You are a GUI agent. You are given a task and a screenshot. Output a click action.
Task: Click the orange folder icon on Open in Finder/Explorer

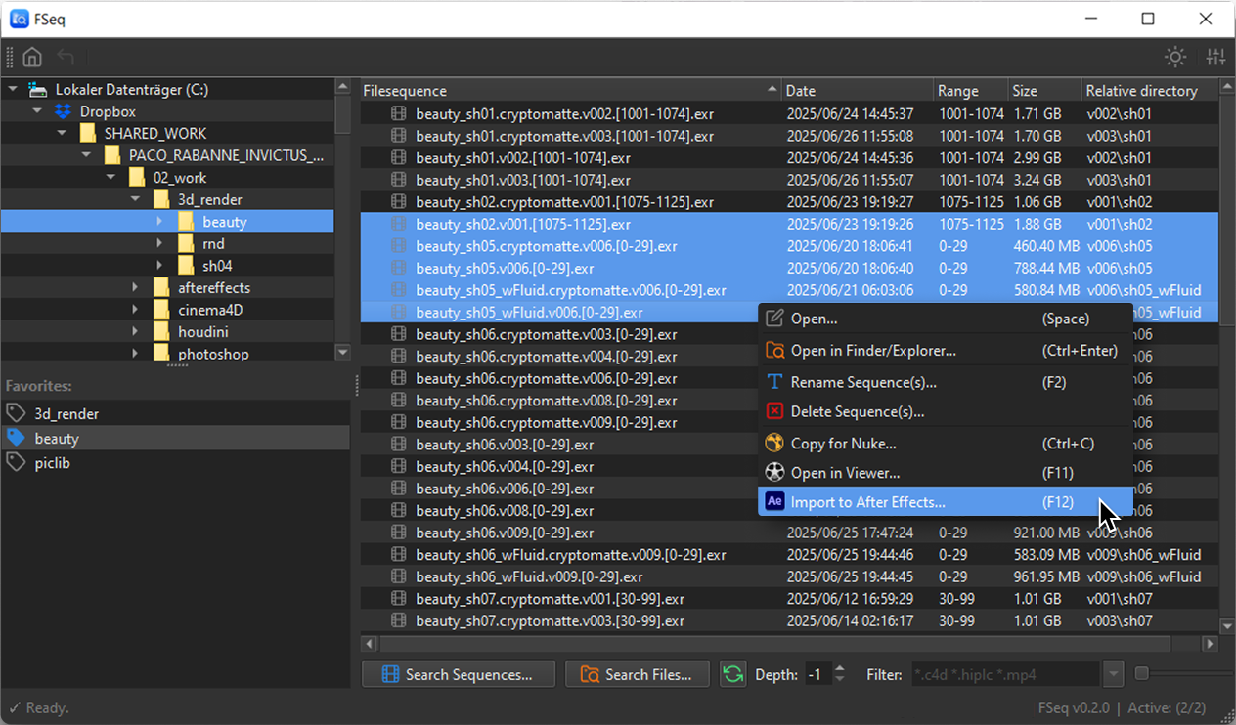pos(774,350)
